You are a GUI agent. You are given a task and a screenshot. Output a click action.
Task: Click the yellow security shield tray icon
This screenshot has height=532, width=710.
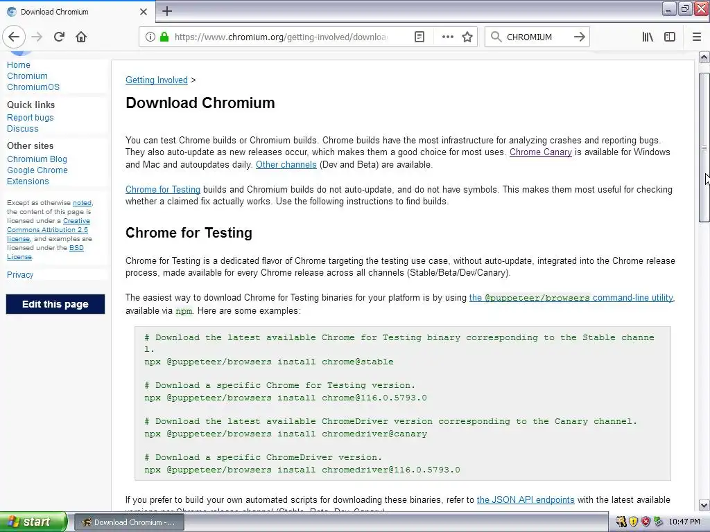click(633, 522)
